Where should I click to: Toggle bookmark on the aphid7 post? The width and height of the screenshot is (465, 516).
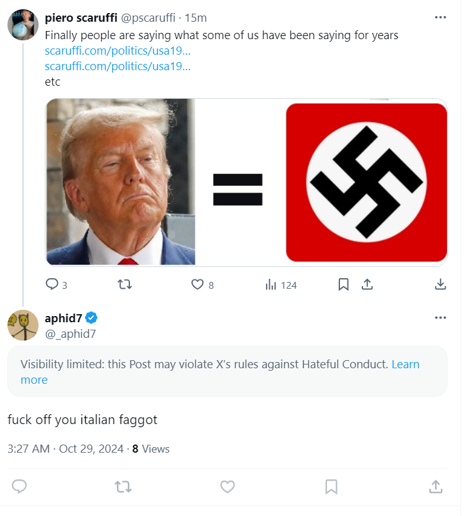point(331,486)
